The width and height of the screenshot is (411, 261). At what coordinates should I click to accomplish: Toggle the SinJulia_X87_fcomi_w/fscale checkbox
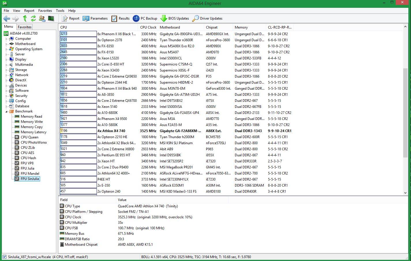click(x=4, y=257)
